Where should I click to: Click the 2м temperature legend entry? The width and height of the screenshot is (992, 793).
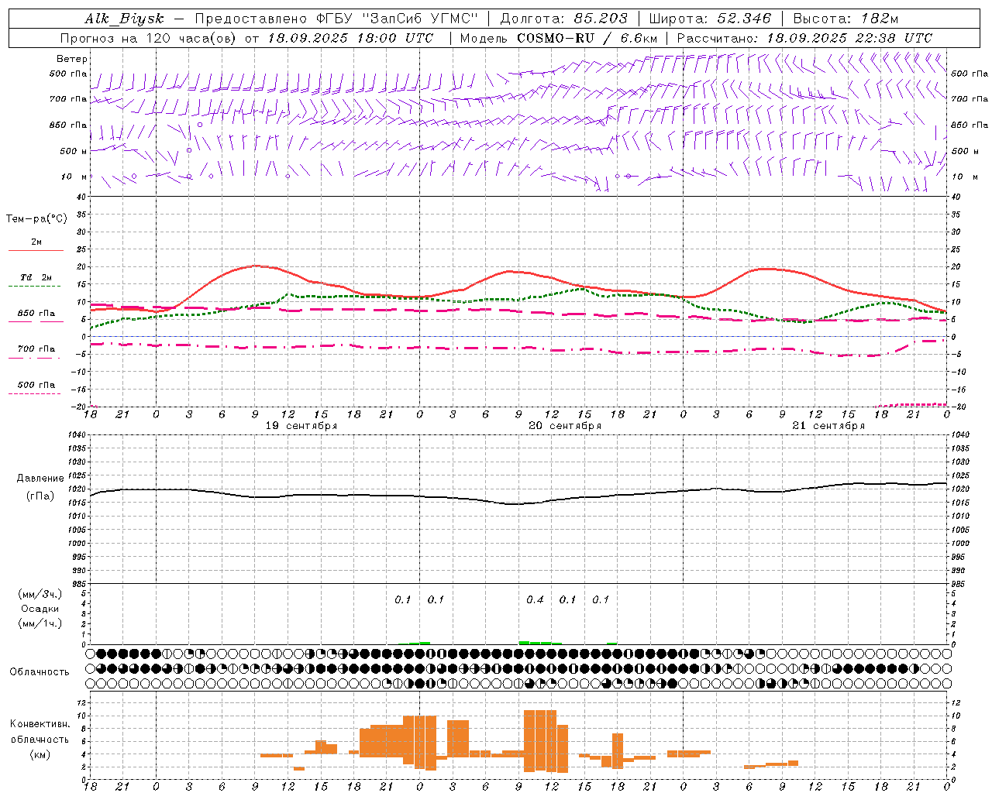pos(36,242)
